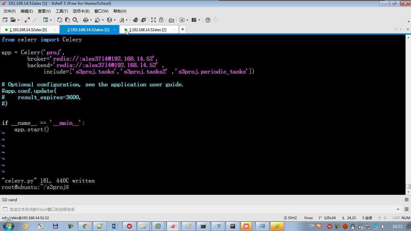
Task: Click the Reconnect toolbar icon
Action: 27,20
